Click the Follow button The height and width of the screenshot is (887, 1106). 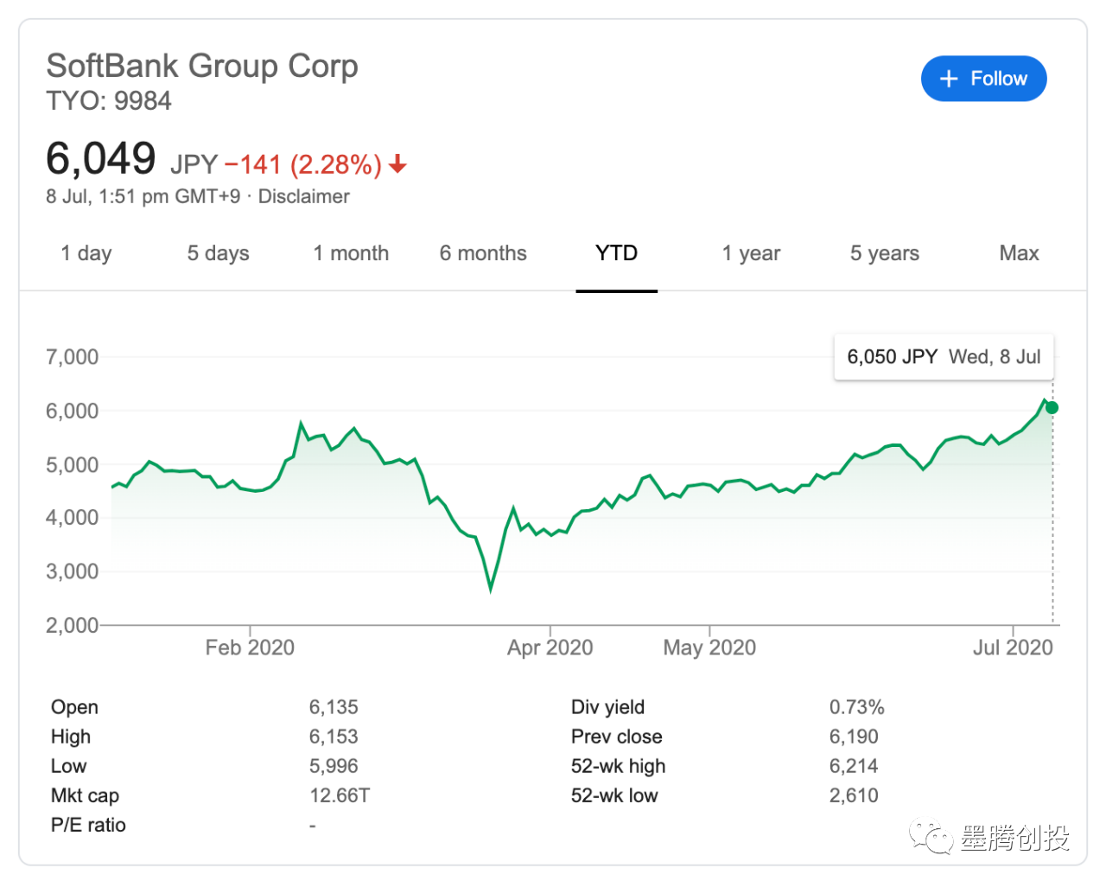click(983, 79)
